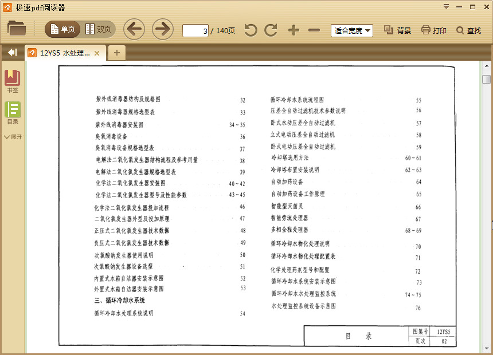Expand the sidebar with 展开
Screen dimensions: 493x355
[x=13, y=137]
